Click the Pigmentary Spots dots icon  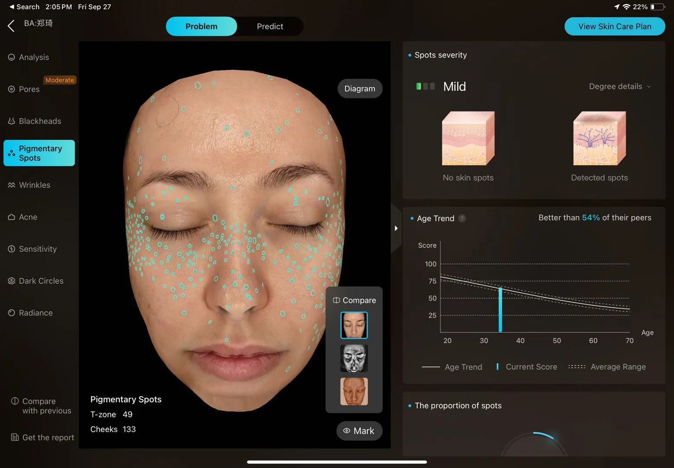coord(11,153)
